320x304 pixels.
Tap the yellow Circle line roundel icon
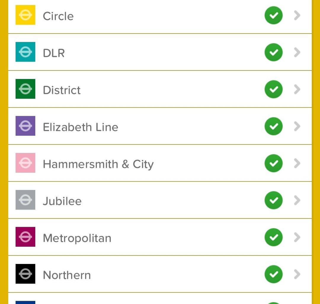click(25, 15)
